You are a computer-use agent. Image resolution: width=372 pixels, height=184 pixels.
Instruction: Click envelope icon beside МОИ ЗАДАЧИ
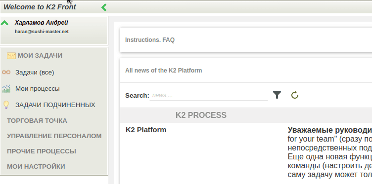click(11, 56)
